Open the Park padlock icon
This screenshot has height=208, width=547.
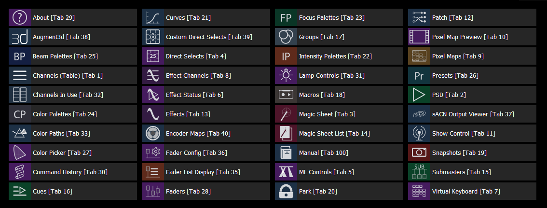[x=286, y=191]
